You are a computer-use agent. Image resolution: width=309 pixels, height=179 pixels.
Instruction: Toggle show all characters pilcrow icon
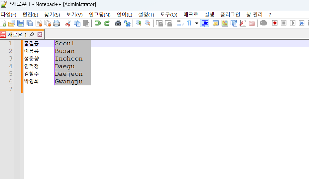pyautogui.click(x=189, y=23)
